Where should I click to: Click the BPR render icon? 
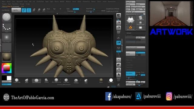tap(119, 15)
